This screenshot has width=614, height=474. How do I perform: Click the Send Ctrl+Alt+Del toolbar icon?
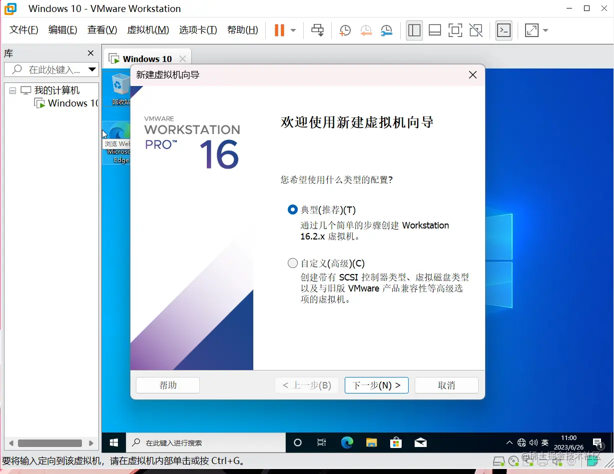[317, 30]
